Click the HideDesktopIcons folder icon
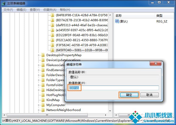 pos(43,90)
